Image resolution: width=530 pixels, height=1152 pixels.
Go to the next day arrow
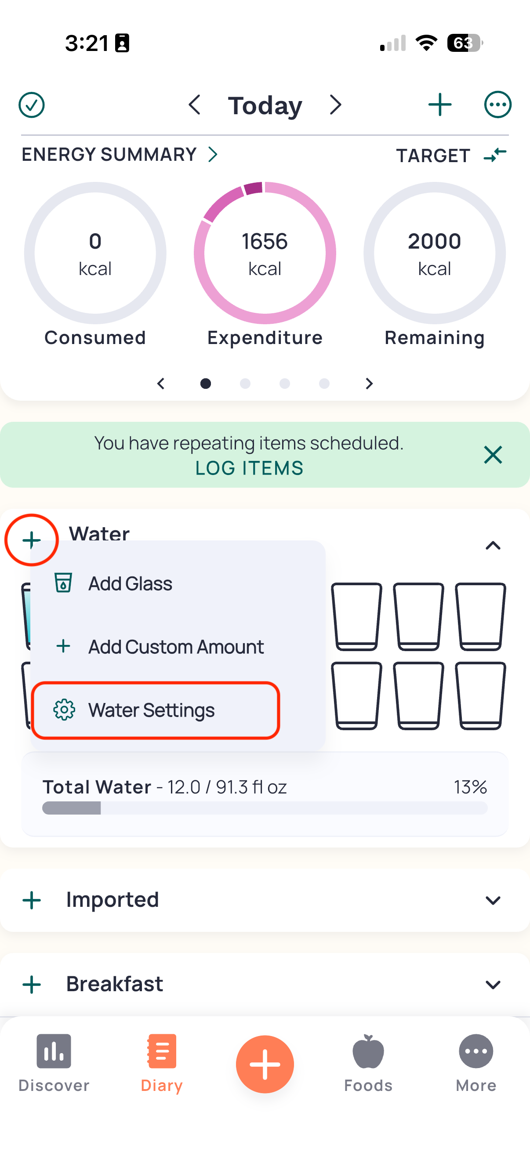click(335, 105)
